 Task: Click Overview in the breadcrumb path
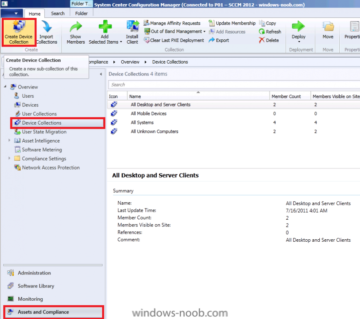click(x=130, y=62)
